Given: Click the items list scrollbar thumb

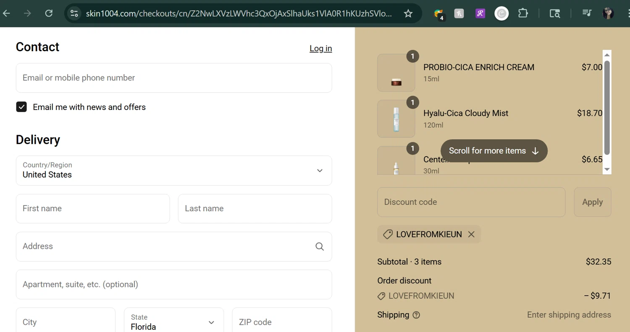Looking at the screenshot, I should [607, 107].
